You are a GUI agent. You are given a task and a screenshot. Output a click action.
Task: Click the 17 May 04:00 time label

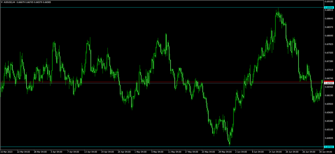click(192, 152)
